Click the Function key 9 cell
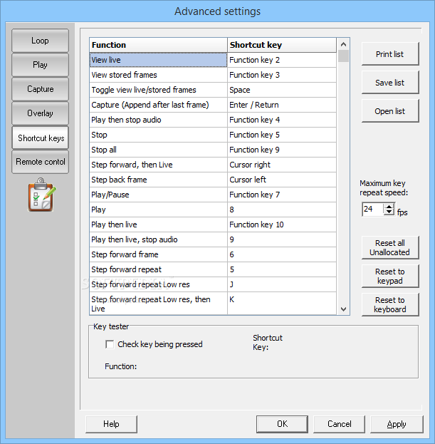Image resolution: width=435 pixels, height=444 pixels. tap(282, 150)
